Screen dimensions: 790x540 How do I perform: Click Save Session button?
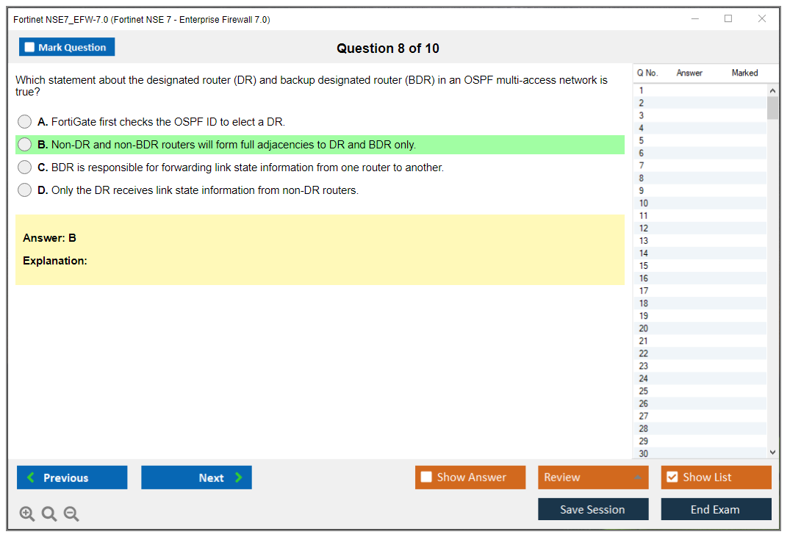tap(593, 509)
